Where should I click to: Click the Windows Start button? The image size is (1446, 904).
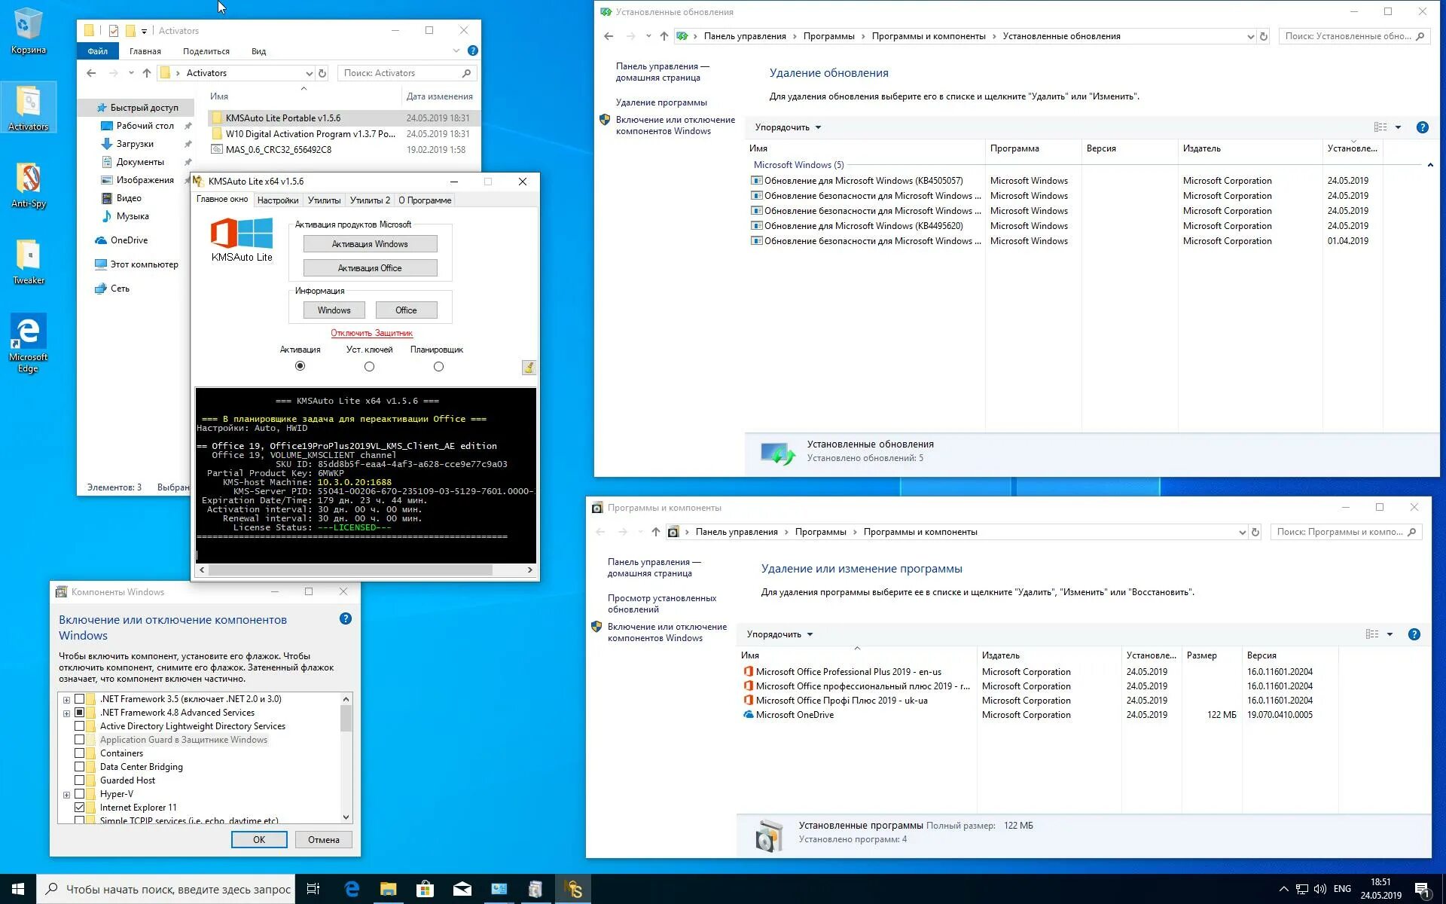(x=18, y=889)
